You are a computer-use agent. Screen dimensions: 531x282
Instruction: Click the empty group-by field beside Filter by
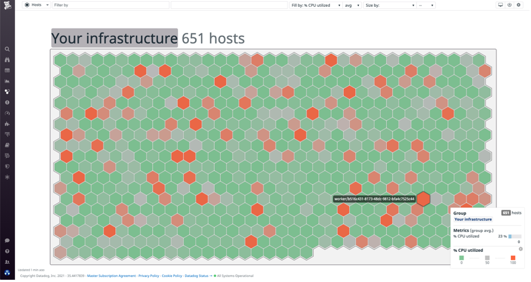pos(229,5)
